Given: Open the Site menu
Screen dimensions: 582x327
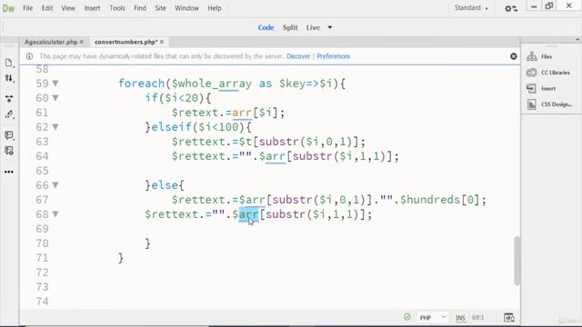Looking at the screenshot, I should pyautogui.click(x=160, y=8).
